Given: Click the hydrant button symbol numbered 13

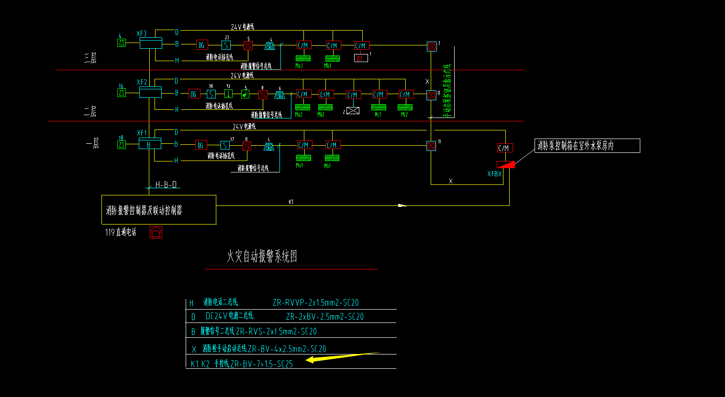Looking at the screenshot, I should click(x=431, y=146).
